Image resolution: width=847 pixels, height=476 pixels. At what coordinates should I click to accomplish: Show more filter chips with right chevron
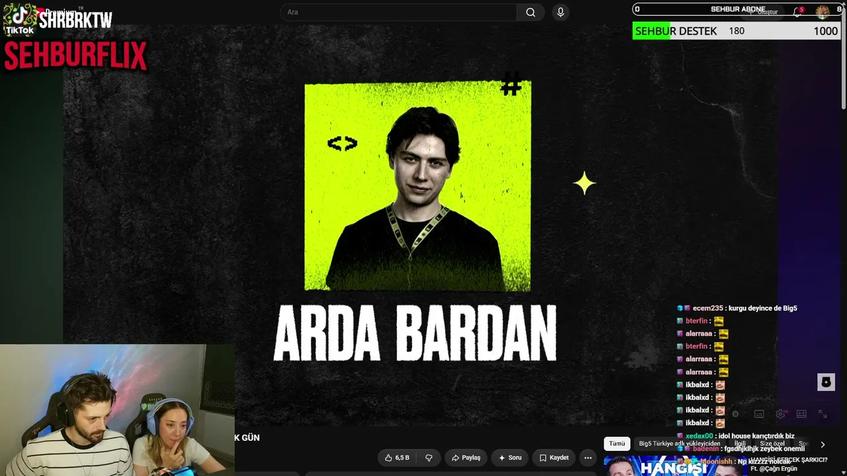click(x=823, y=444)
